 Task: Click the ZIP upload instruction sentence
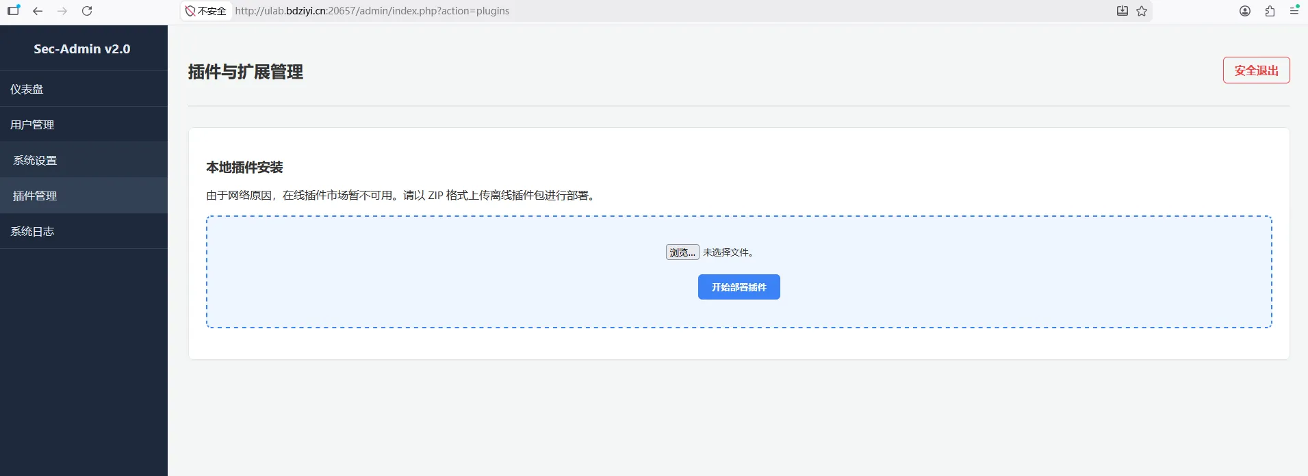click(x=402, y=196)
